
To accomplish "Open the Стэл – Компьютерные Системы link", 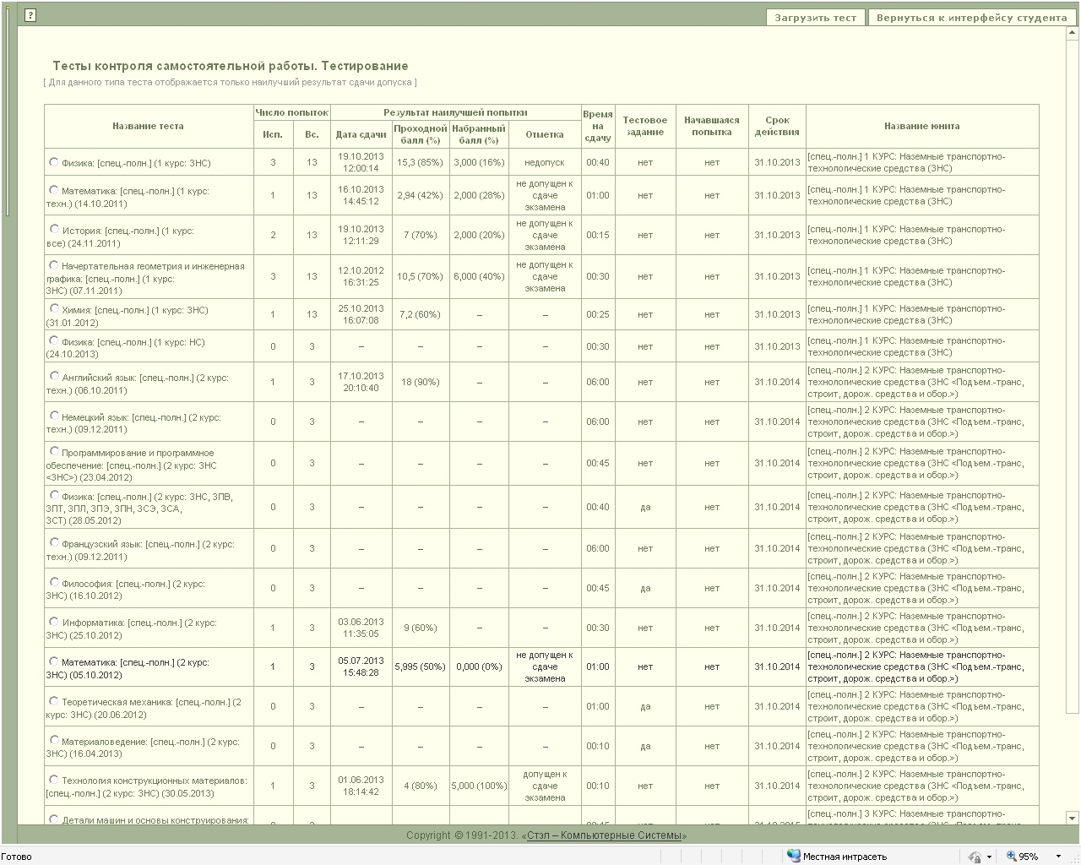I will pos(604,835).
